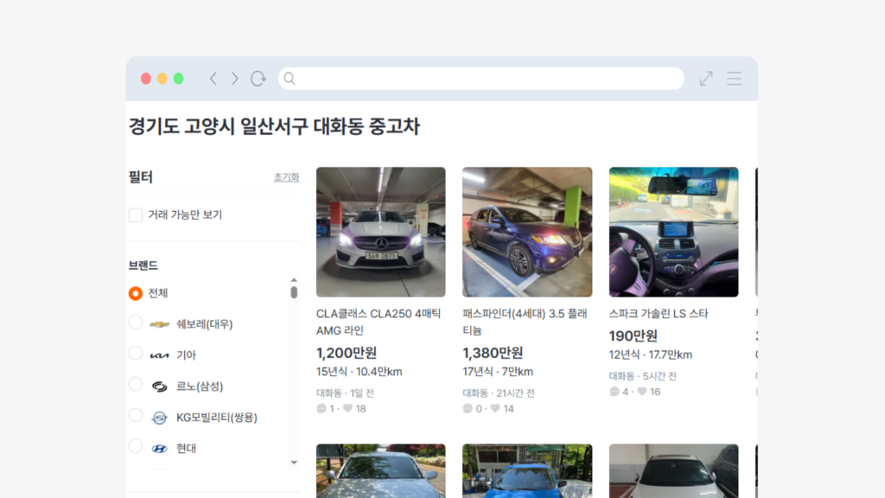Click the chat bubble icon on the 패스파인더 listing
This screenshot has width=885, height=498.
click(x=468, y=408)
